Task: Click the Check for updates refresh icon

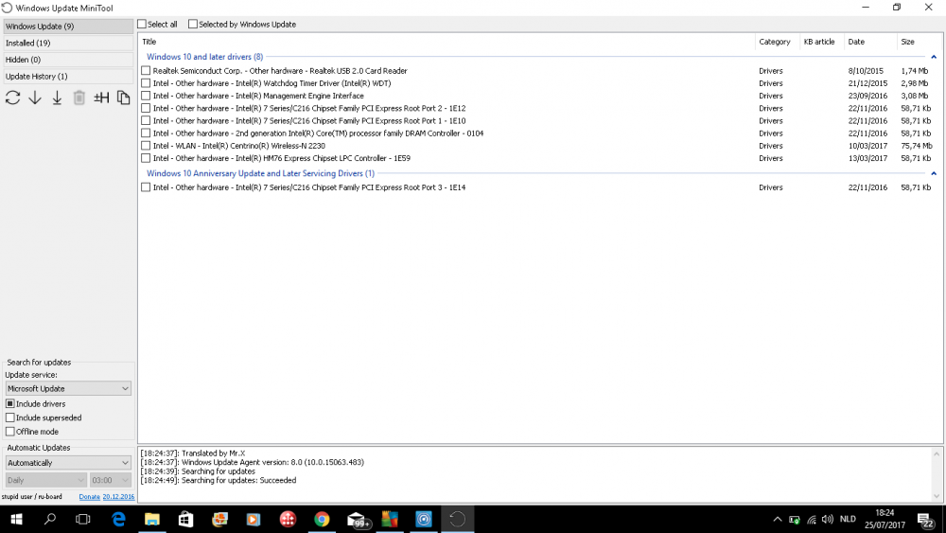Action: point(12,98)
